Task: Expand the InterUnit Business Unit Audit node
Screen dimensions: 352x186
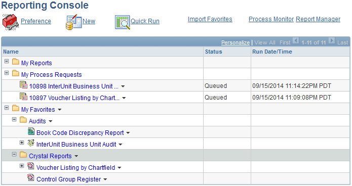Action: [x=22, y=143]
